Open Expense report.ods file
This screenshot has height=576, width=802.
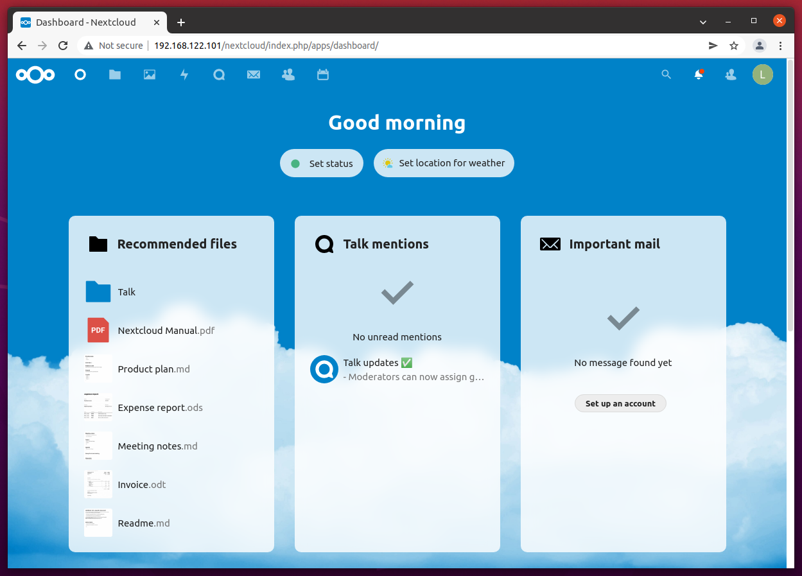pyautogui.click(x=171, y=408)
